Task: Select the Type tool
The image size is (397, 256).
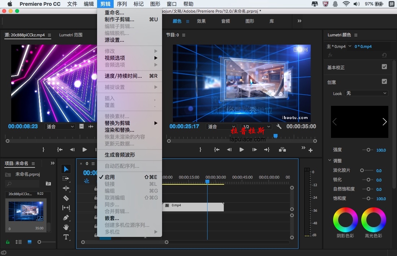Action: pyautogui.click(x=66, y=237)
